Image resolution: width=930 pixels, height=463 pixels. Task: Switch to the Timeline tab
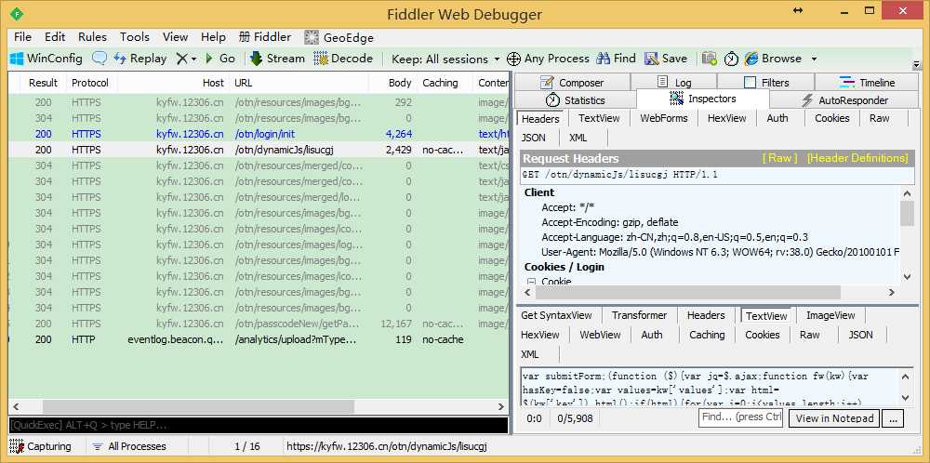[867, 83]
